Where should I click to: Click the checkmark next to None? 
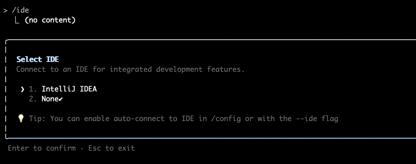(x=61, y=100)
